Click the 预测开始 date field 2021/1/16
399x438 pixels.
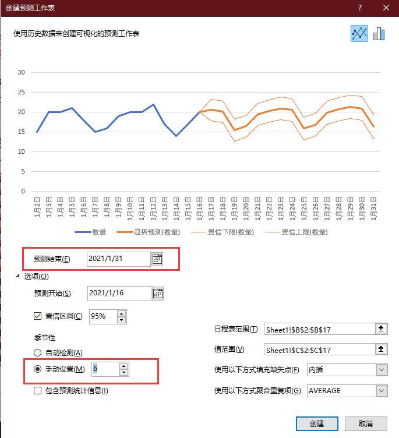119,294
